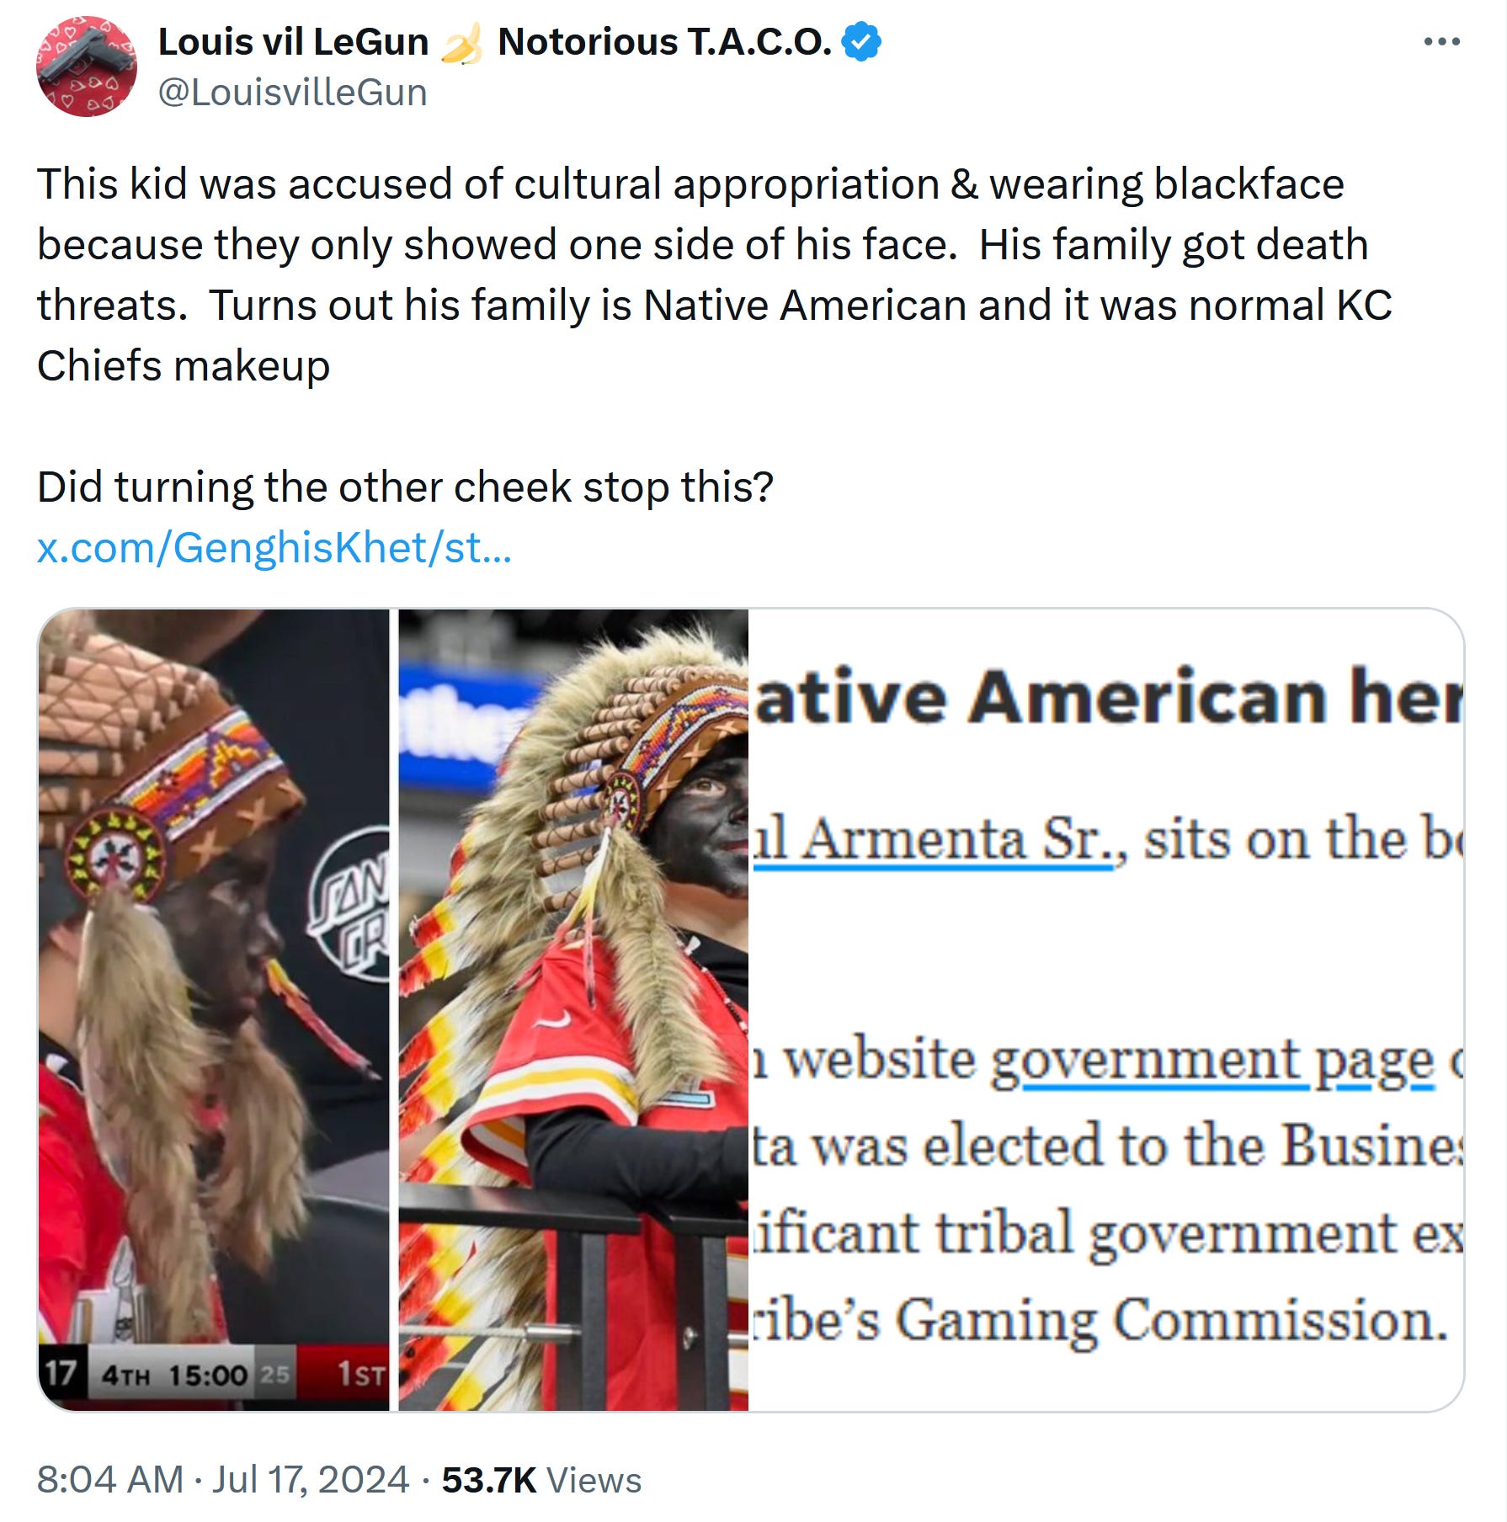Open the @LouisvilleGun handle
Screen dimensions: 1507x1522
(x=293, y=92)
